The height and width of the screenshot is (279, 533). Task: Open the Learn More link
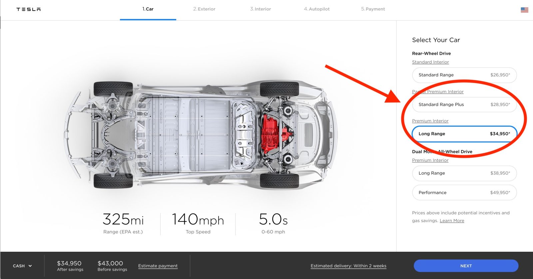tap(452, 221)
